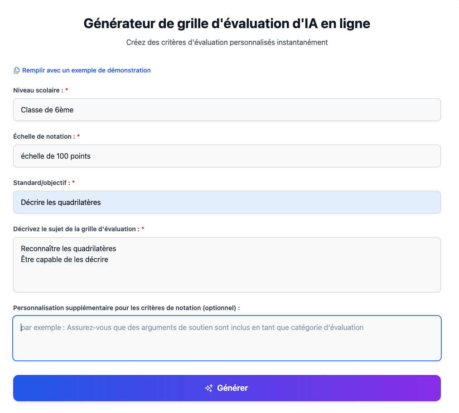Click the page title "Générateur de grille d'évaluation"
The image size is (459, 413).
click(x=227, y=24)
